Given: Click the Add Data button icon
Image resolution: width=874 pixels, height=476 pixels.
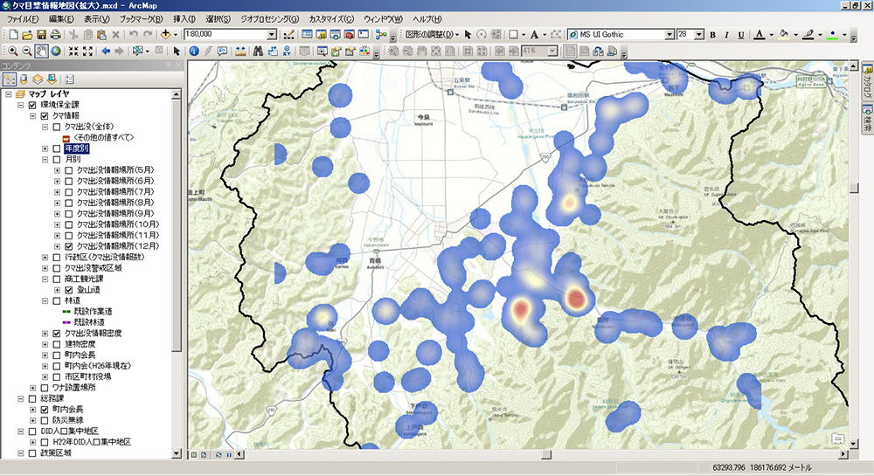Looking at the screenshot, I should click(165, 34).
